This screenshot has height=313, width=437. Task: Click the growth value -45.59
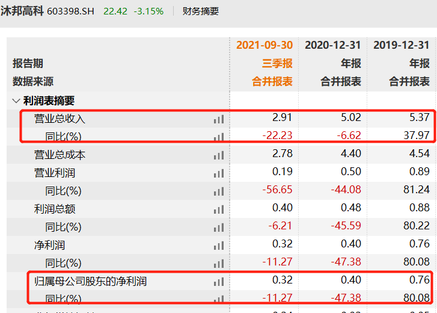(x=346, y=226)
